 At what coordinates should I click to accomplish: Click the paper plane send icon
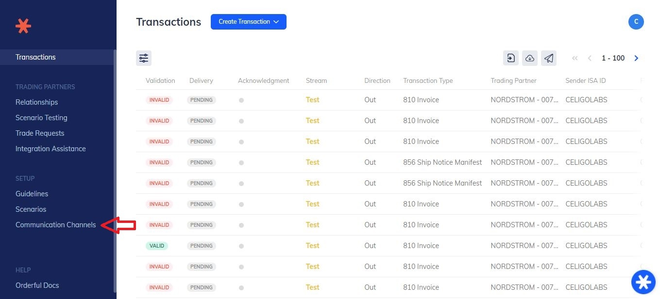[549, 58]
